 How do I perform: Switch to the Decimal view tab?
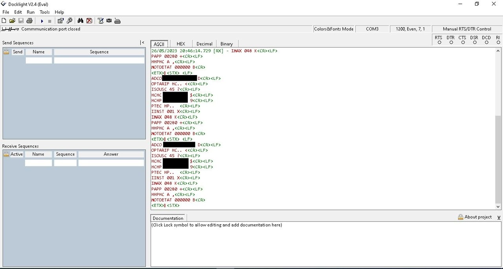[204, 44]
